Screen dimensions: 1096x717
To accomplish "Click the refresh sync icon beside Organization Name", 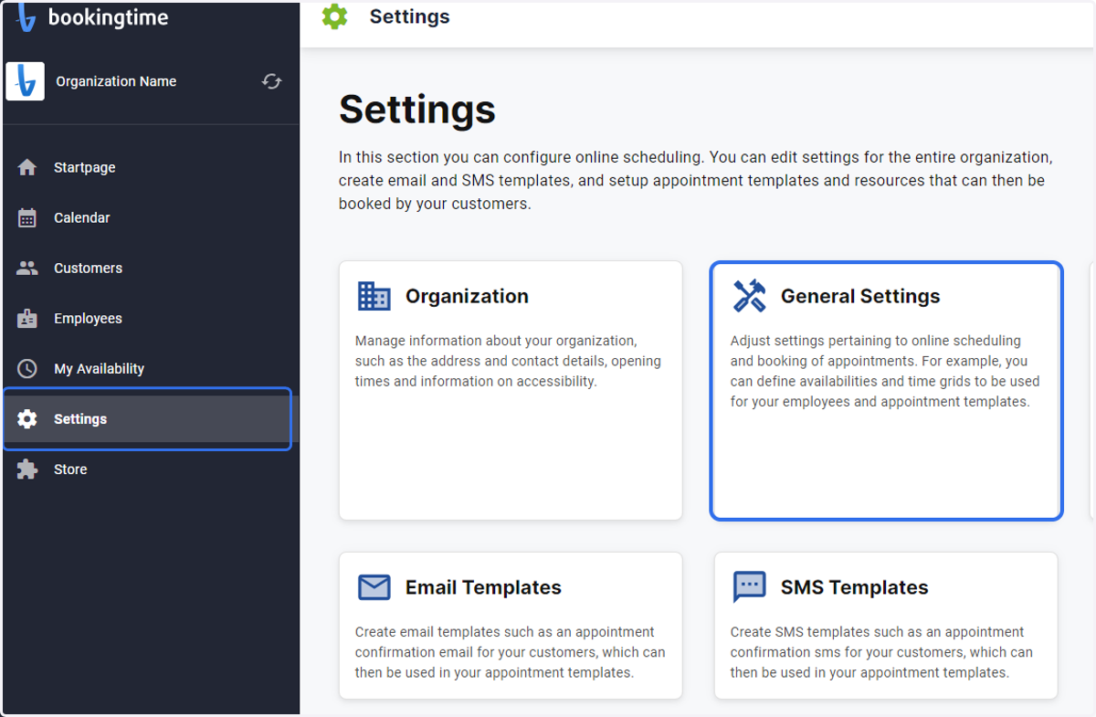I will click(271, 81).
